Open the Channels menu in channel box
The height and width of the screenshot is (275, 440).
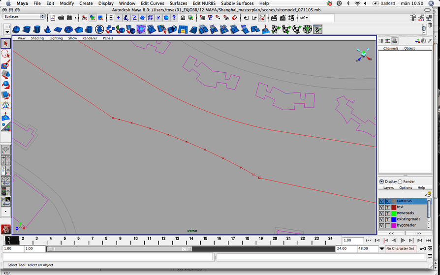tap(391, 48)
